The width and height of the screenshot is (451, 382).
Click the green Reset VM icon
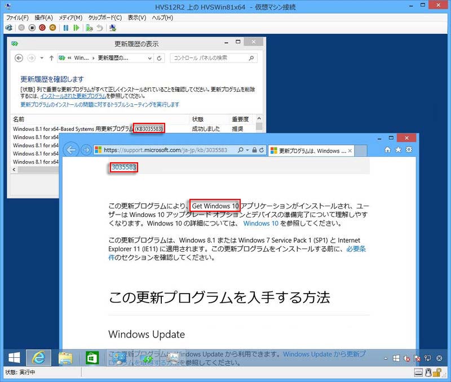[76, 28]
